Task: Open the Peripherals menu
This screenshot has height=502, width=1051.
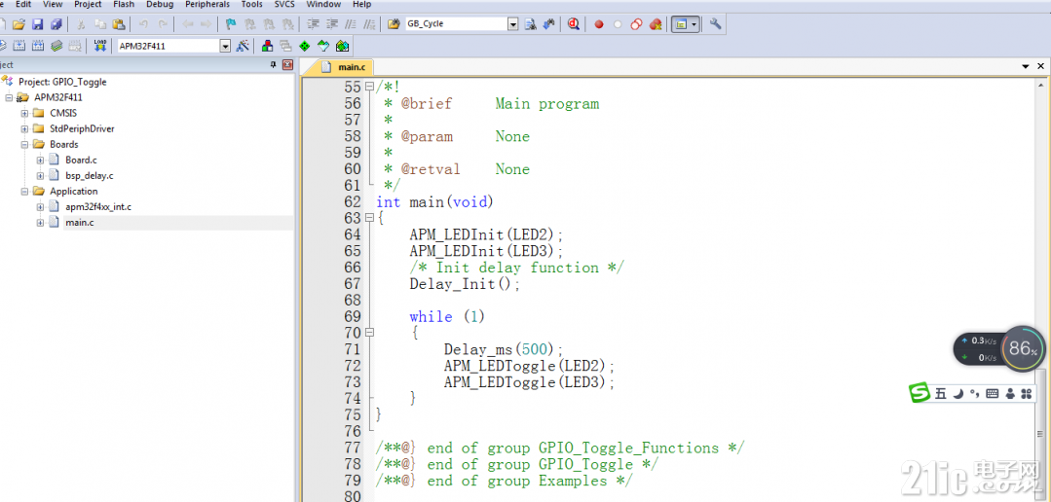Action: [207, 4]
